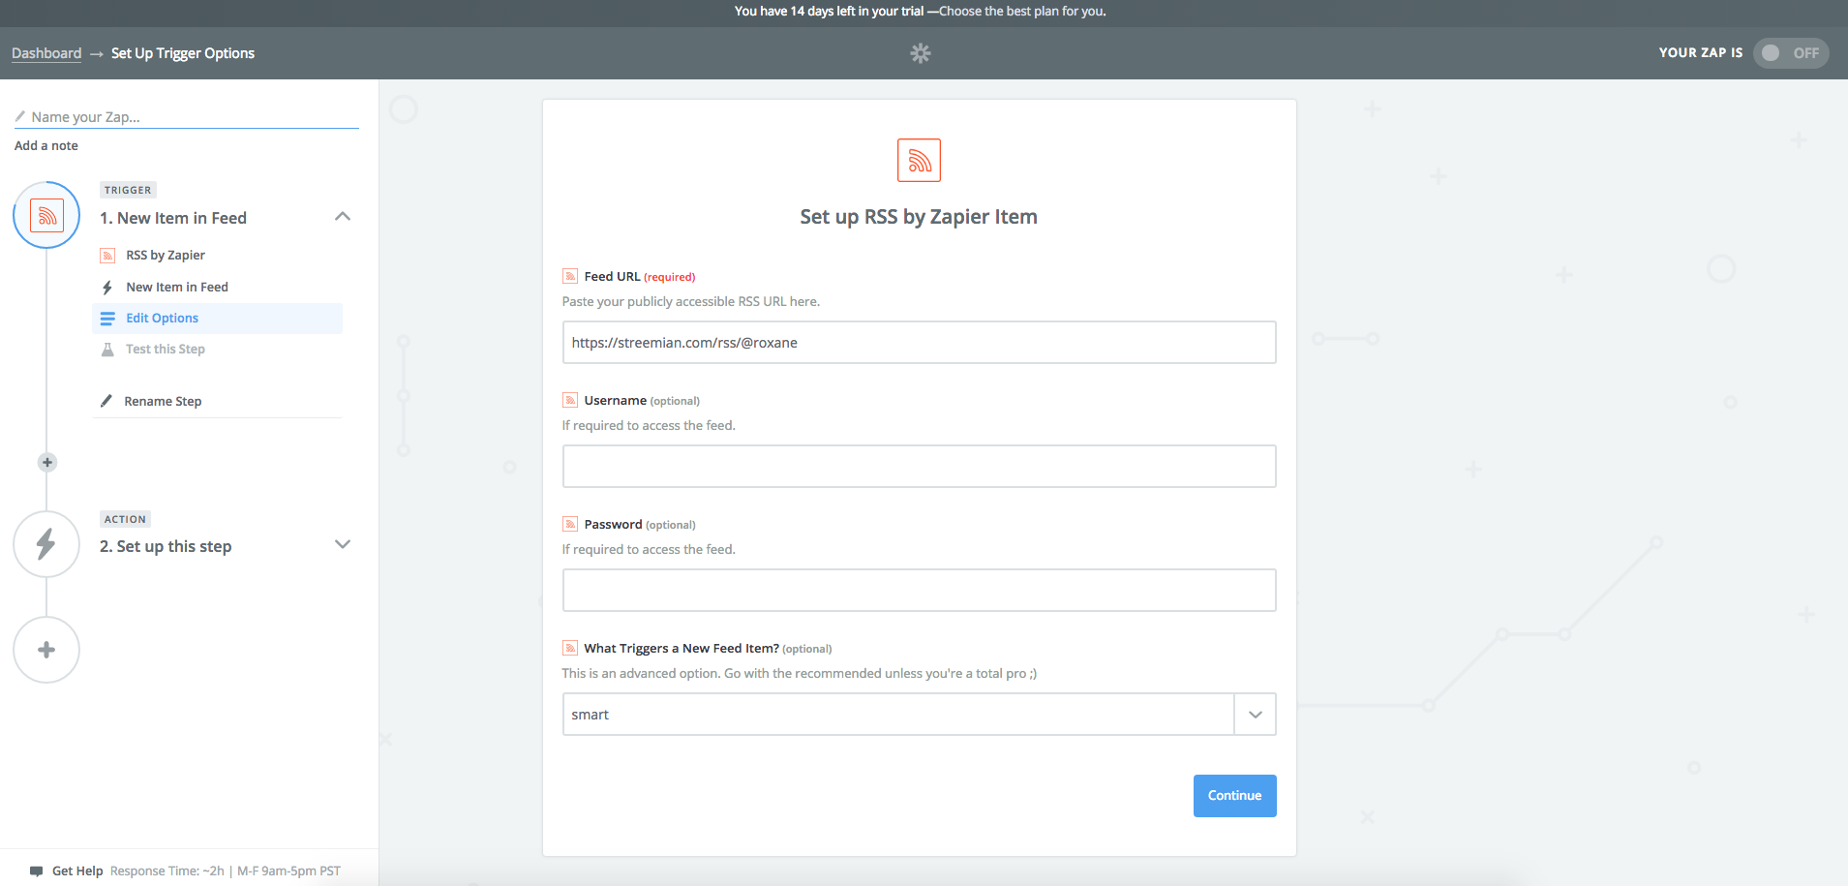Click the ACTION label badge
This screenshot has height=886, width=1848.
(x=125, y=520)
